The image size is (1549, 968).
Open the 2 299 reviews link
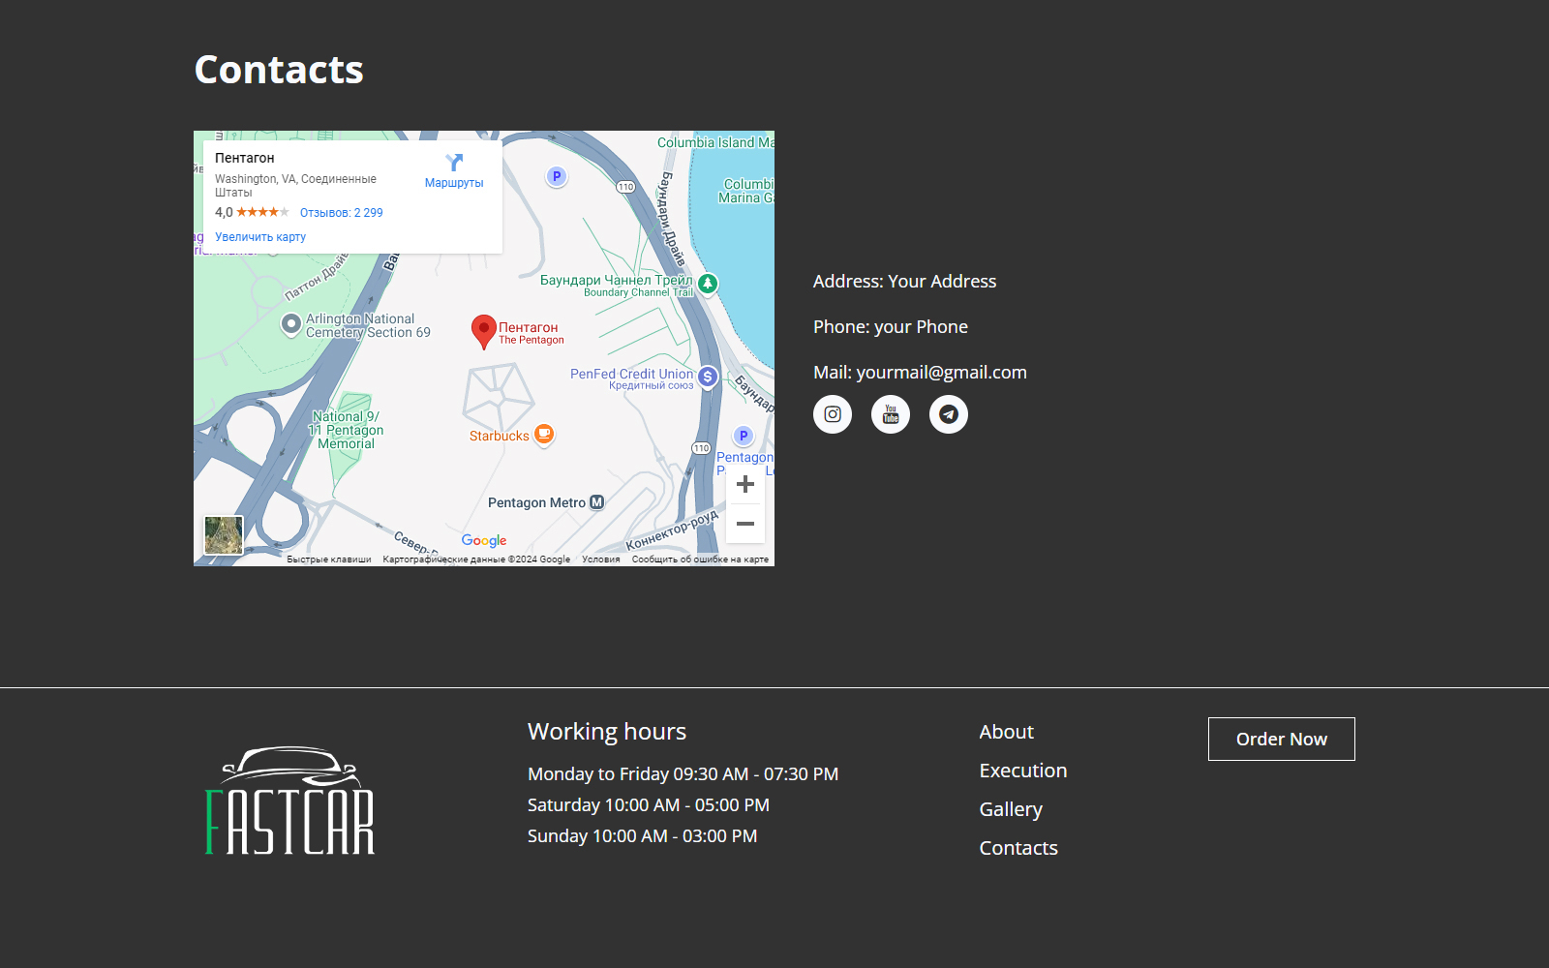click(x=341, y=213)
